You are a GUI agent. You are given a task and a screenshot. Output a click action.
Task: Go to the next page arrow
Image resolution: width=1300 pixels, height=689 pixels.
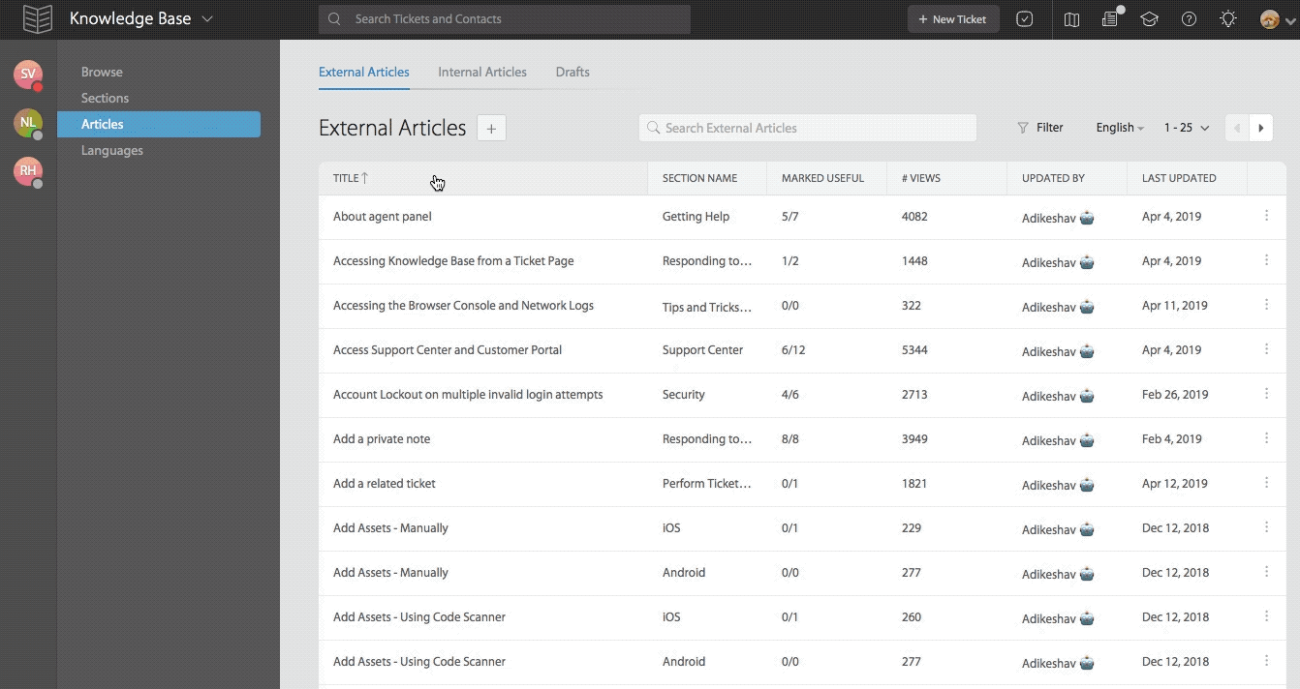click(1261, 128)
